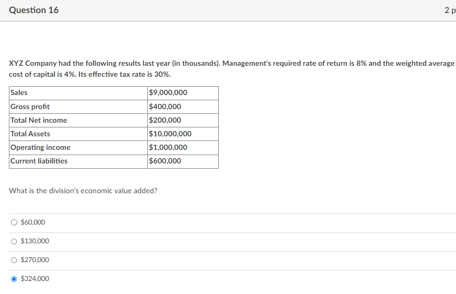Click the Operating income label

point(40,147)
